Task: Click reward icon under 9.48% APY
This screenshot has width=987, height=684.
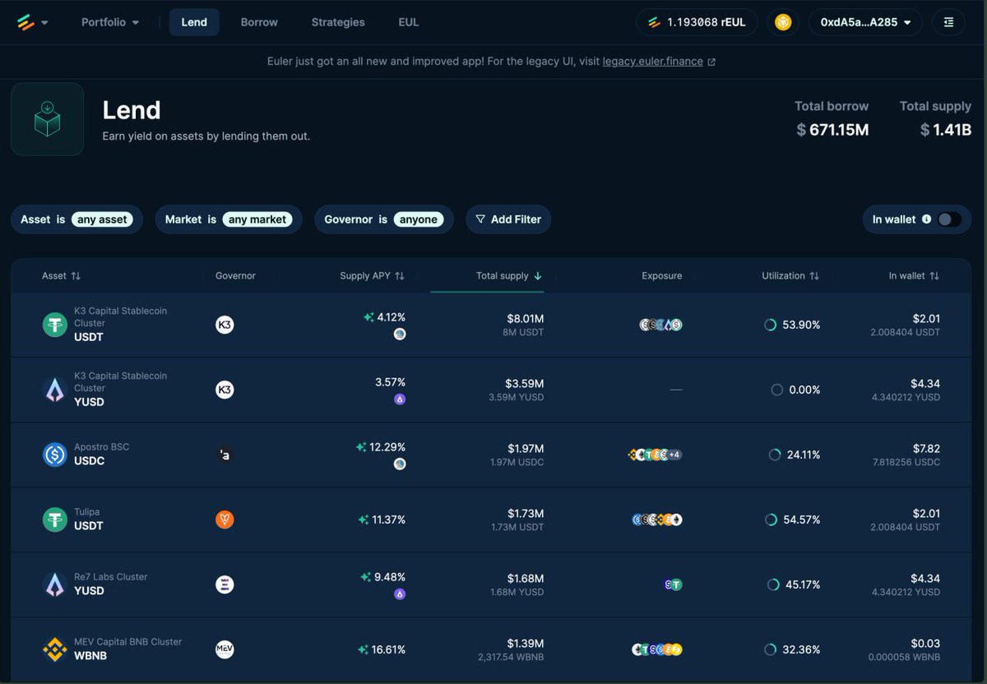Action: (x=400, y=594)
